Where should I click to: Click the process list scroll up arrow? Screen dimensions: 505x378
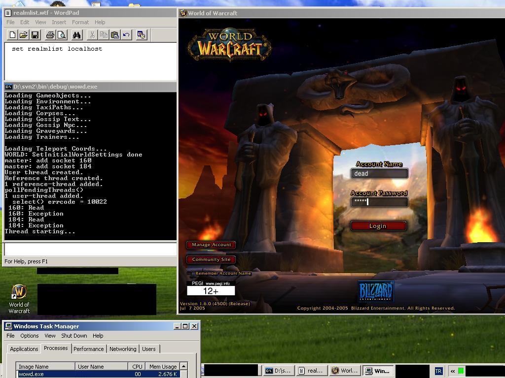pyautogui.click(x=183, y=366)
